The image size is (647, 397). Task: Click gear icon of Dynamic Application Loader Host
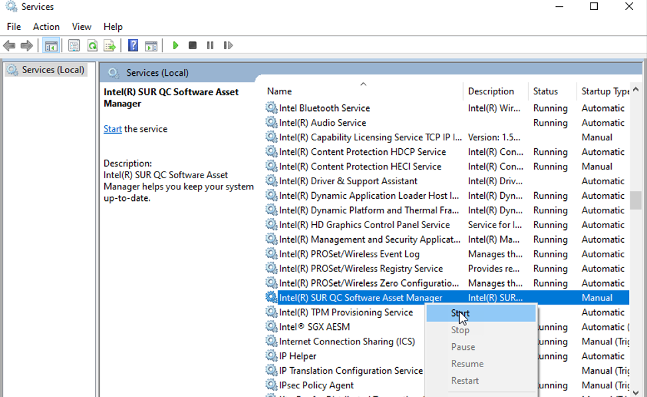[271, 196]
